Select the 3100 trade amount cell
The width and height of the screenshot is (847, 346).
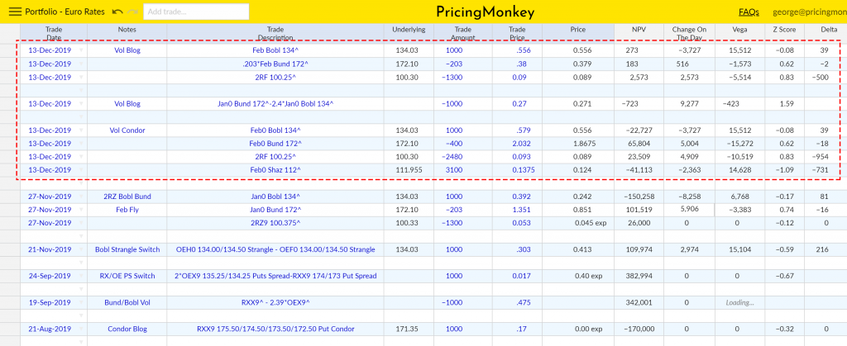coord(462,170)
